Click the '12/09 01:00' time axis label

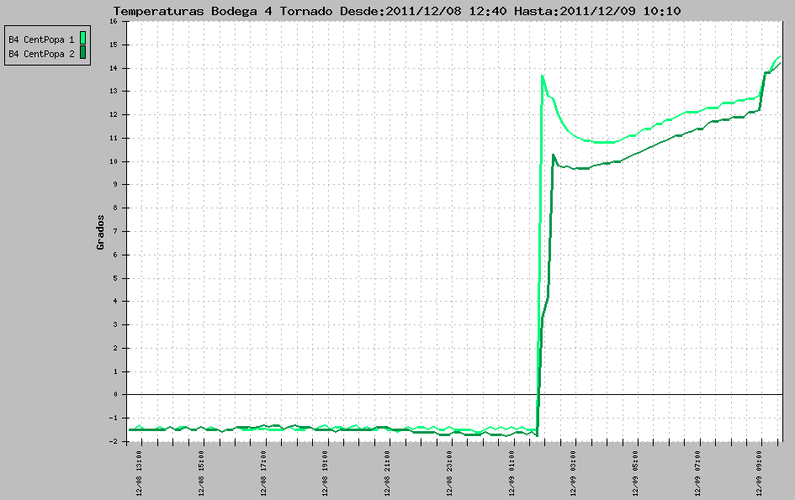pos(511,473)
